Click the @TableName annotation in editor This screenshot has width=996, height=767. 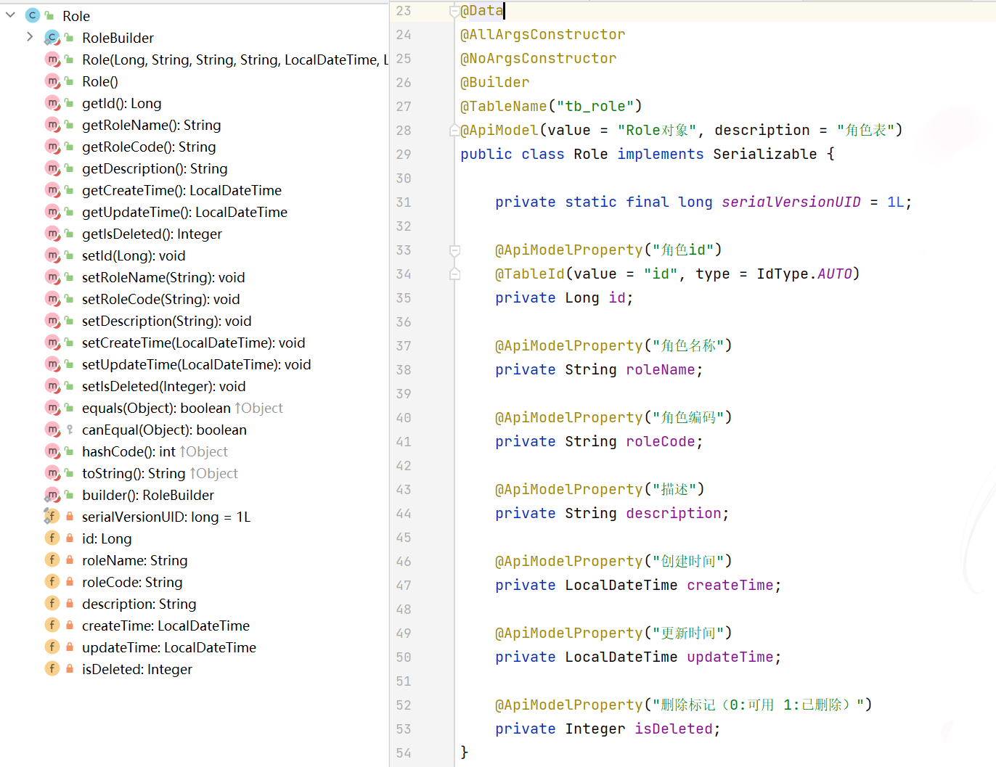(503, 106)
